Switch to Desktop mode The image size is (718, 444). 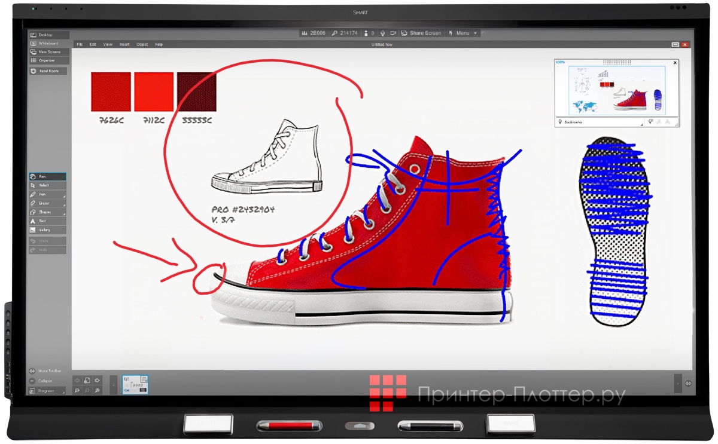[48, 35]
